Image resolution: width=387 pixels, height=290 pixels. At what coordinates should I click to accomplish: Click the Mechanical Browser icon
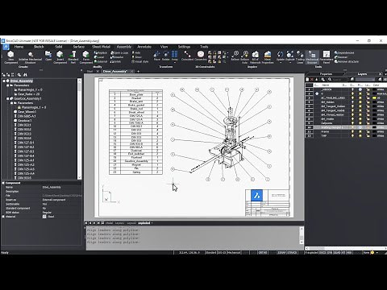[x=312, y=54]
